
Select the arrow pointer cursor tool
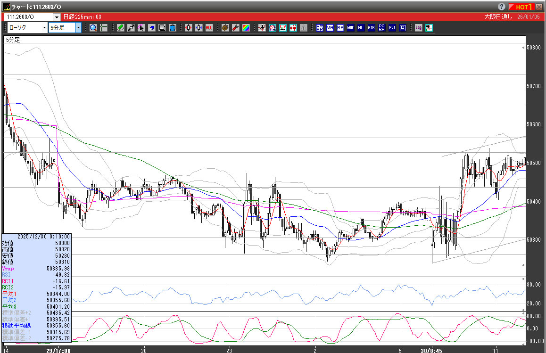(141, 28)
